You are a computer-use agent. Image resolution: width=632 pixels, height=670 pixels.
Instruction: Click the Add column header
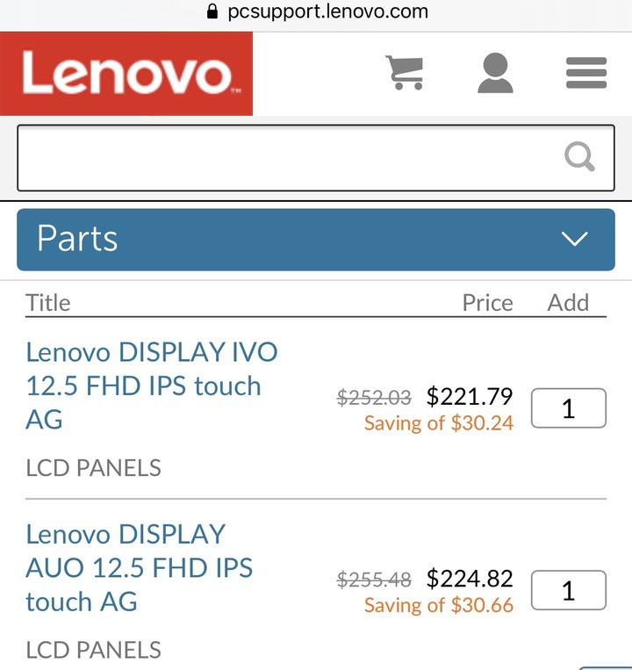(x=568, y=303)
